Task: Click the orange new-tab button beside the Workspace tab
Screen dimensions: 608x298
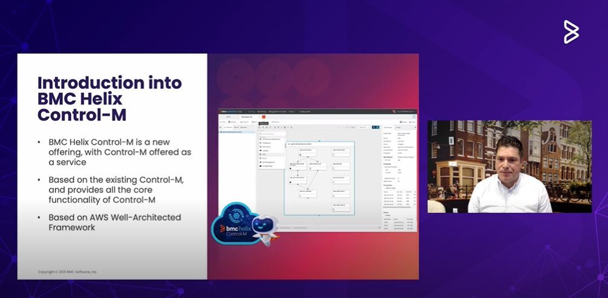Action: coord(264,117)
